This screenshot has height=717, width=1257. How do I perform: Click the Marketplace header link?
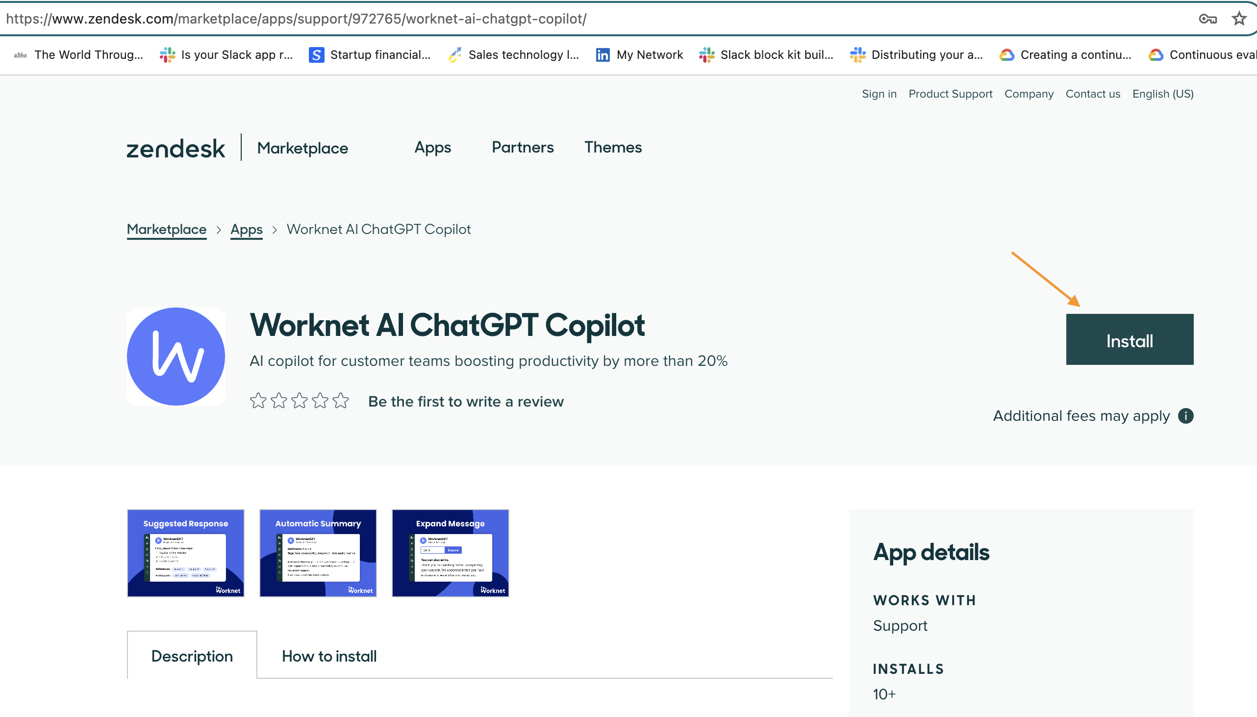302,148
